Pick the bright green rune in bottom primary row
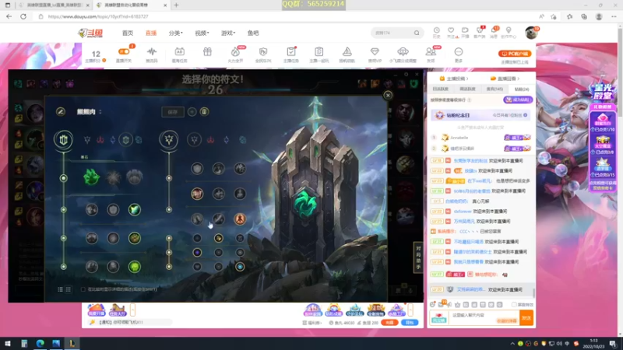Viewport: 623px width, 350px height. click(x=134, y=267)
